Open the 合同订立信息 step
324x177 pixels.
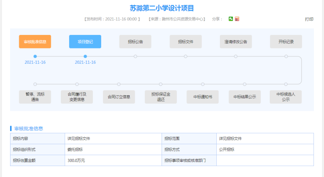tap(119, 97)
